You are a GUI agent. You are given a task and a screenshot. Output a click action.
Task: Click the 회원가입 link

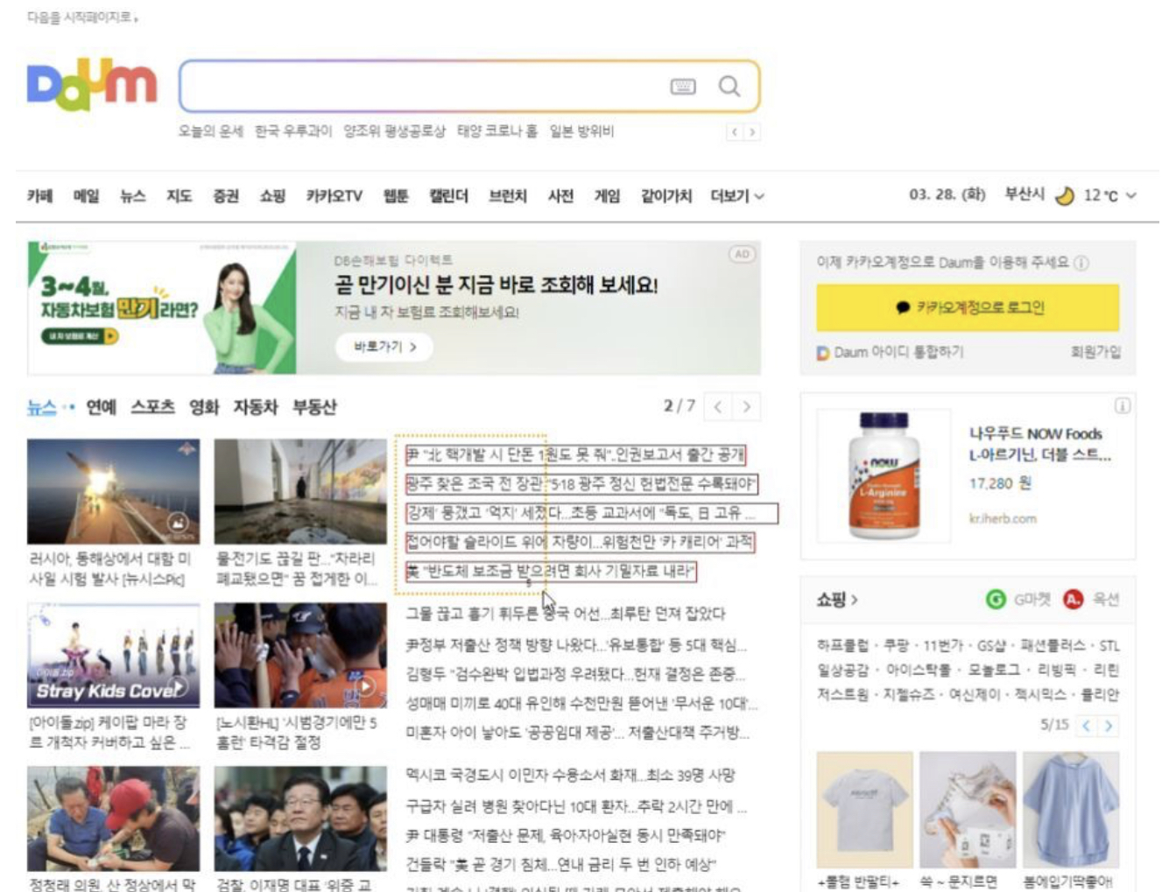[x=1095, y=352]
